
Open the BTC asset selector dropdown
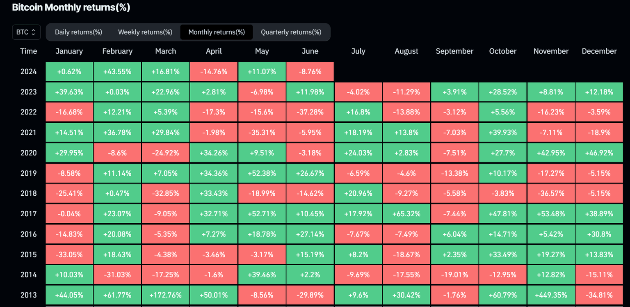click(26, 32)
